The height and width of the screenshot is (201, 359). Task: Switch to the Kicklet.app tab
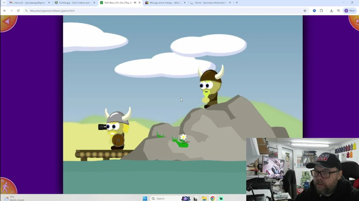[x=75, y=3]
